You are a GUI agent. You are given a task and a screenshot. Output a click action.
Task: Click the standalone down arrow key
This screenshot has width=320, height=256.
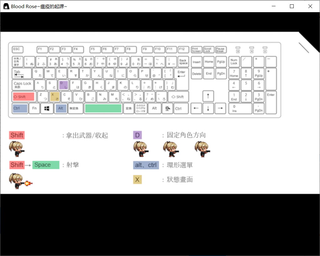pos(208,108)
